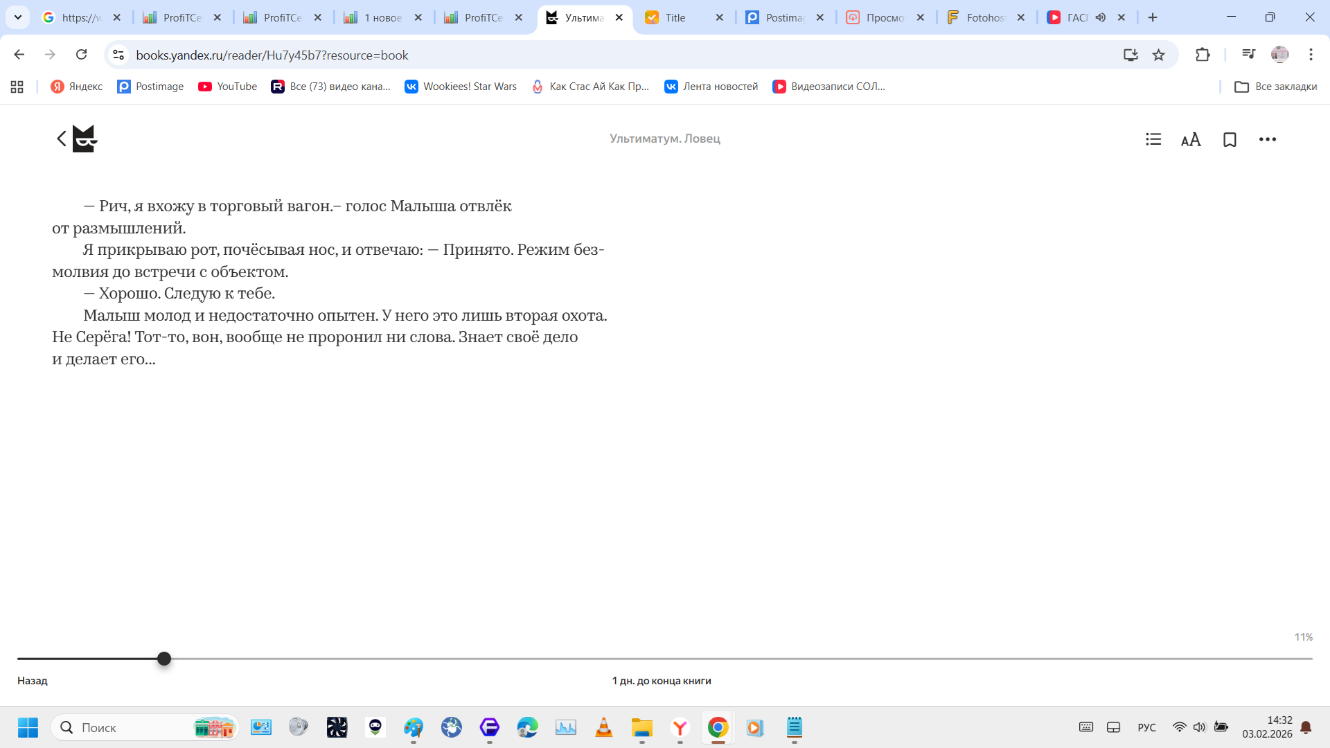Open font size settings (aA icon)

pos(1190,140)
